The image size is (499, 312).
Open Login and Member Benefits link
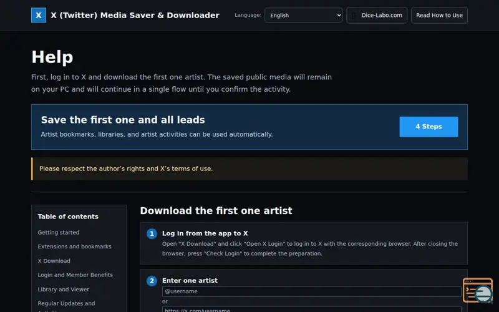[75, 275]
